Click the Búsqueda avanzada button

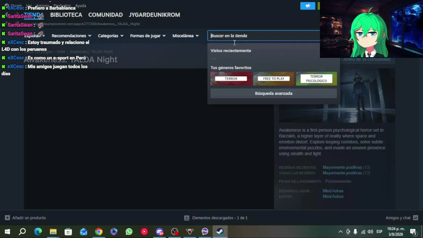tap(274, 93)
